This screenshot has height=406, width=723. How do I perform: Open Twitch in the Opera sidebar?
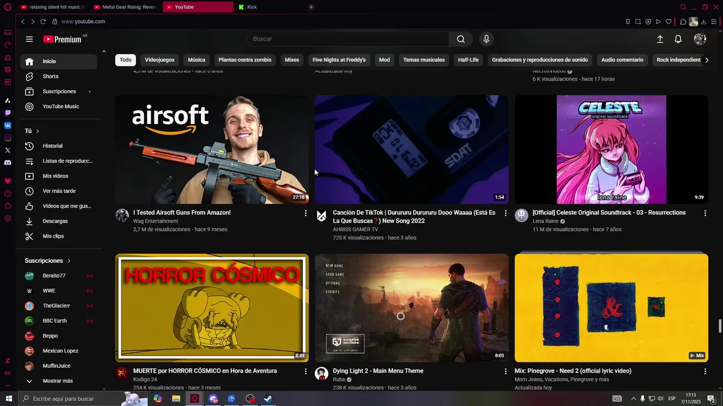[x=8, y=113]
